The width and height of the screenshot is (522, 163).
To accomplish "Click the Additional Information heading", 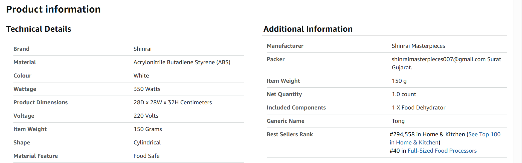I will point(308,29).
